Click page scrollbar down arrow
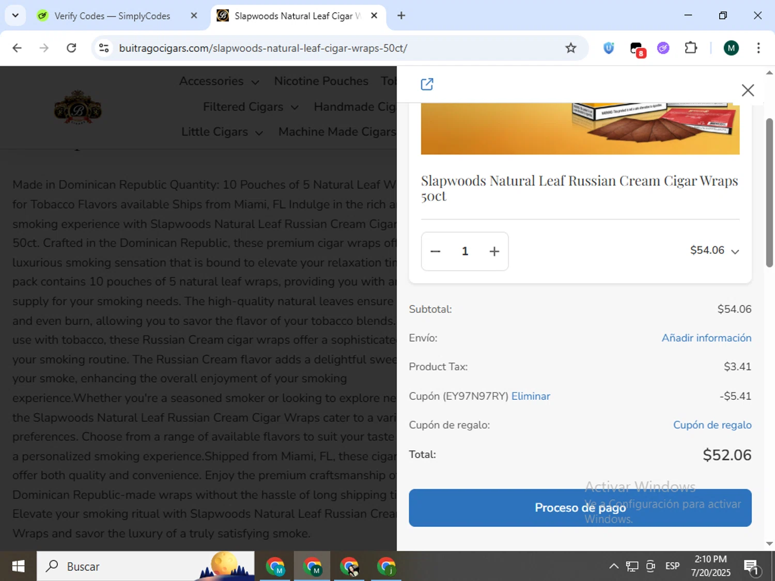 coord(769,544)
